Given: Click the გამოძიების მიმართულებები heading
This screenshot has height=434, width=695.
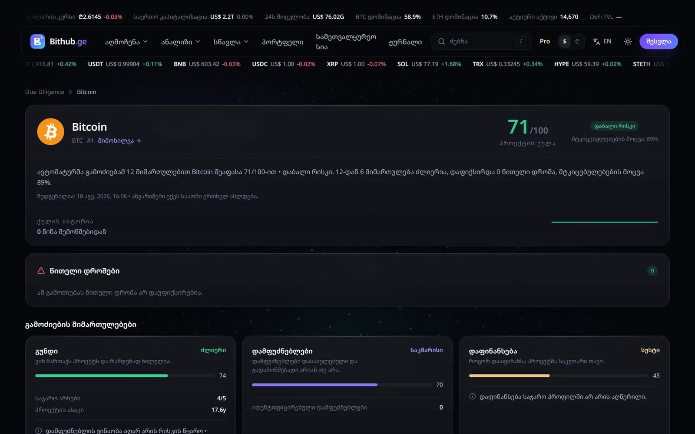Looking at the screenshot, I should pyautogui.click(x=81, y=325).
